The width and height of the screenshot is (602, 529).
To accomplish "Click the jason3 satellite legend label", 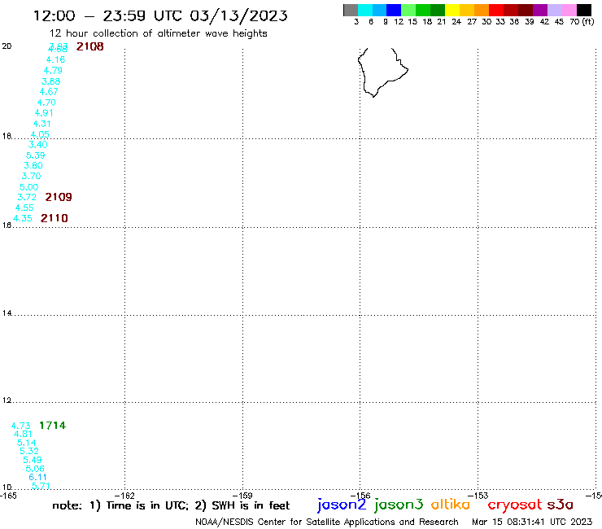I will pos(399,505).
